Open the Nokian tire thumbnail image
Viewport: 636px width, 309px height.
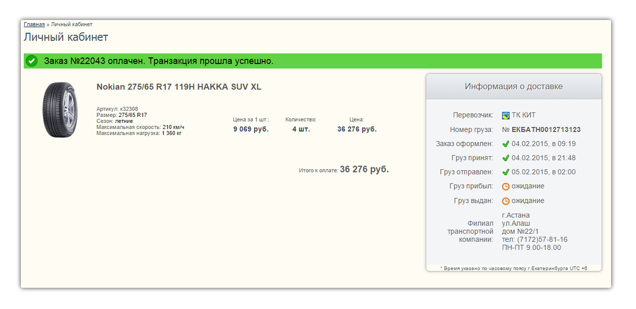60,110
